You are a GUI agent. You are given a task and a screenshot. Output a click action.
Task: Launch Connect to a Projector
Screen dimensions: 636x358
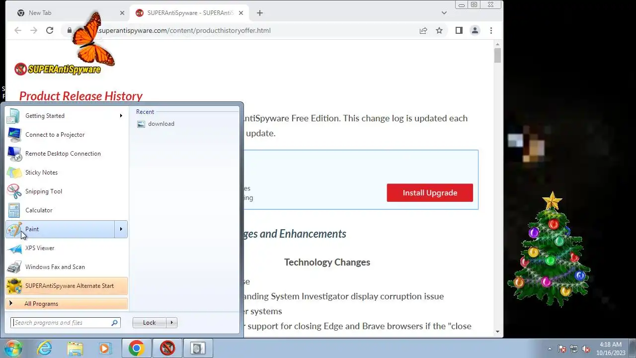click(x=67, y=135)
